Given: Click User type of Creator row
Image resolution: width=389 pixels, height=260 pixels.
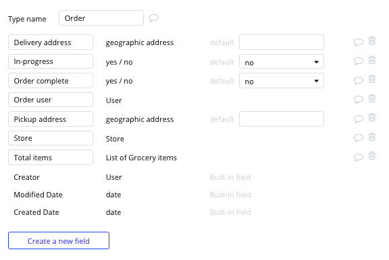Looking at the screenshot, I should [x=113, y=177].
